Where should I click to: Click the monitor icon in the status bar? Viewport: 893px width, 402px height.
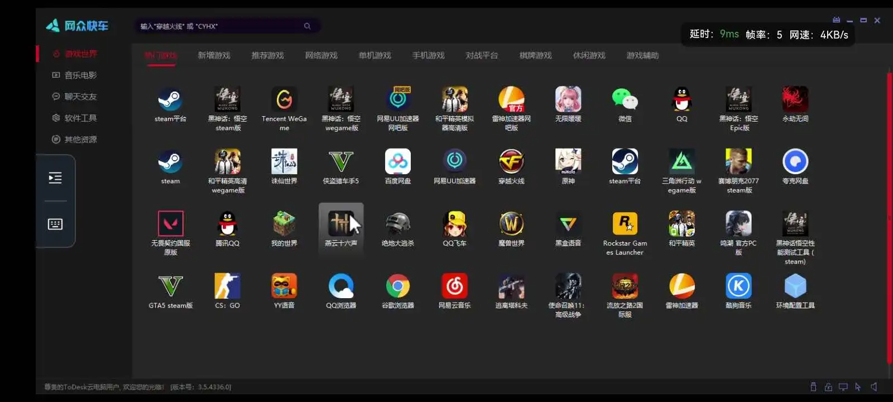[843, 386]
